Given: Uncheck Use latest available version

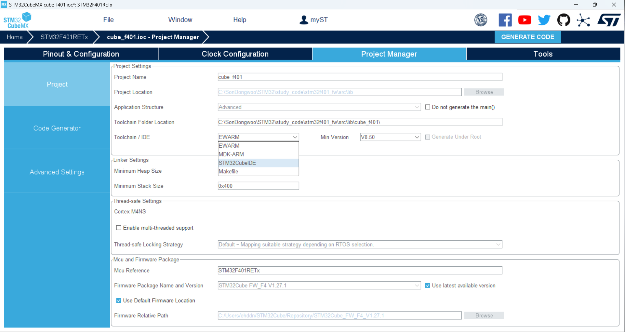Looking at the screenshot, I should [428, 286].
